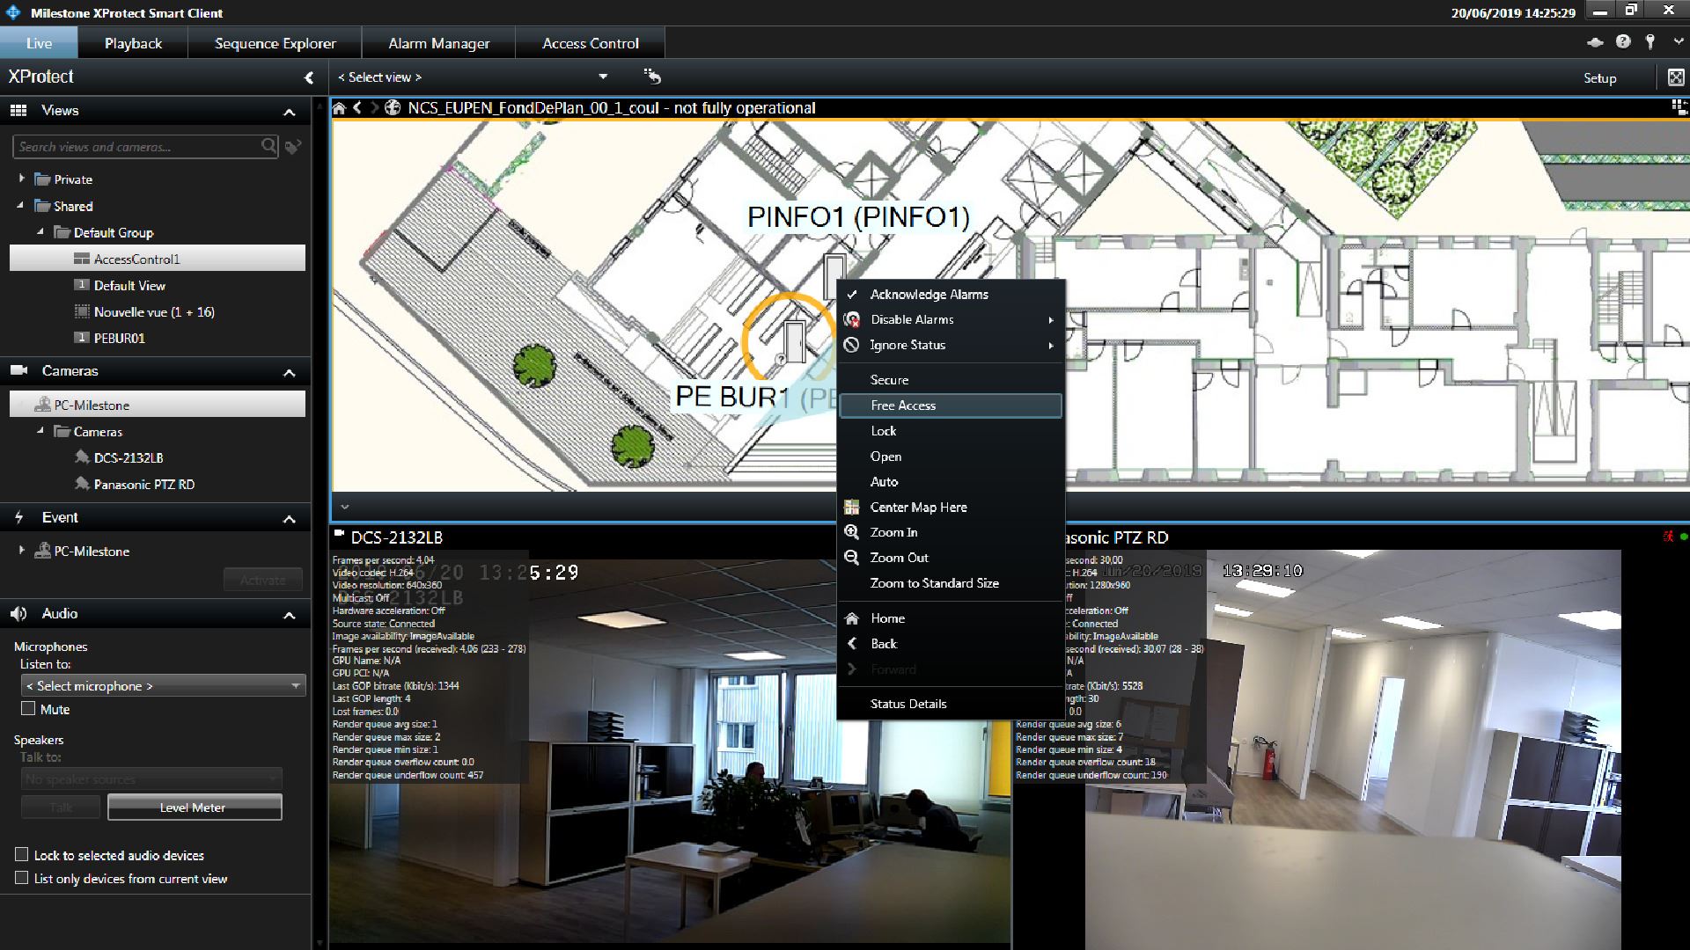1690x950 pixels.
Task: Toggle full screen mode icon
Action: (1676, 77)
